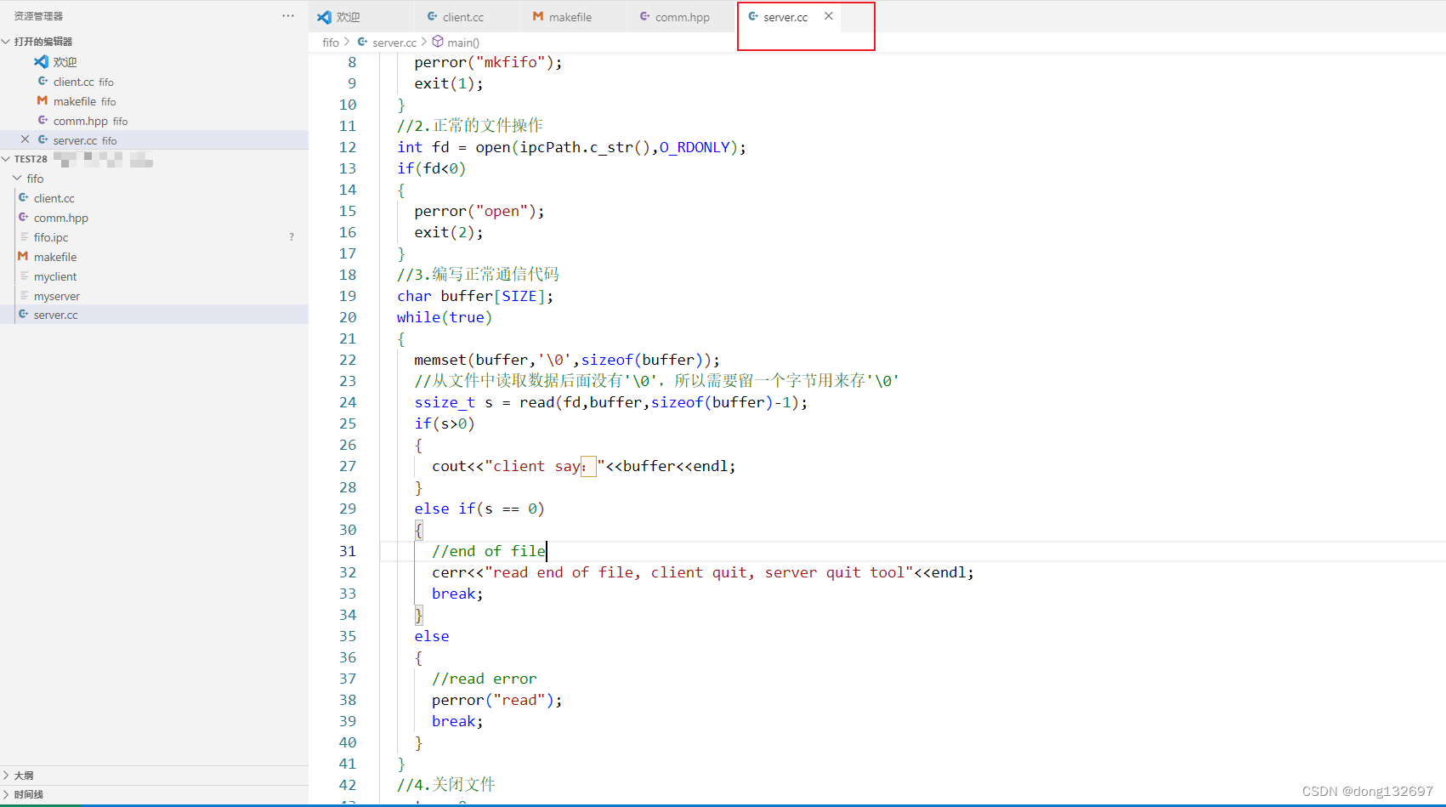Click the server.cc breadcrumb segment
The height and width of the screenshot is (807, 1446).
coord(394,43)
